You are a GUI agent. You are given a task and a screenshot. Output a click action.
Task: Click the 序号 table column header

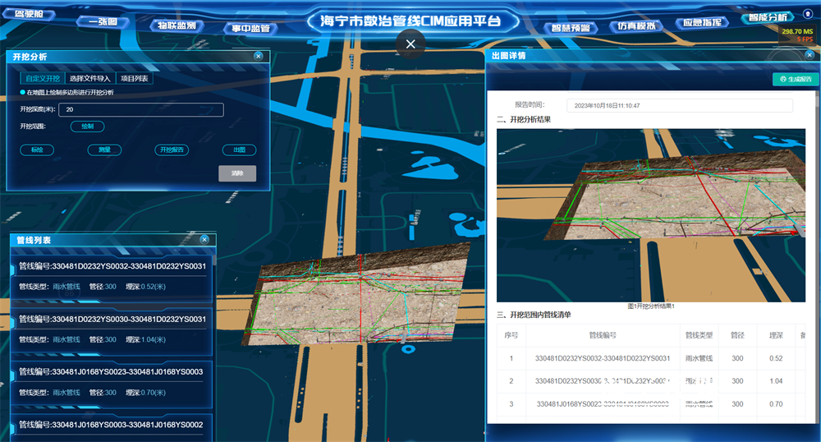tap(511, 335)
